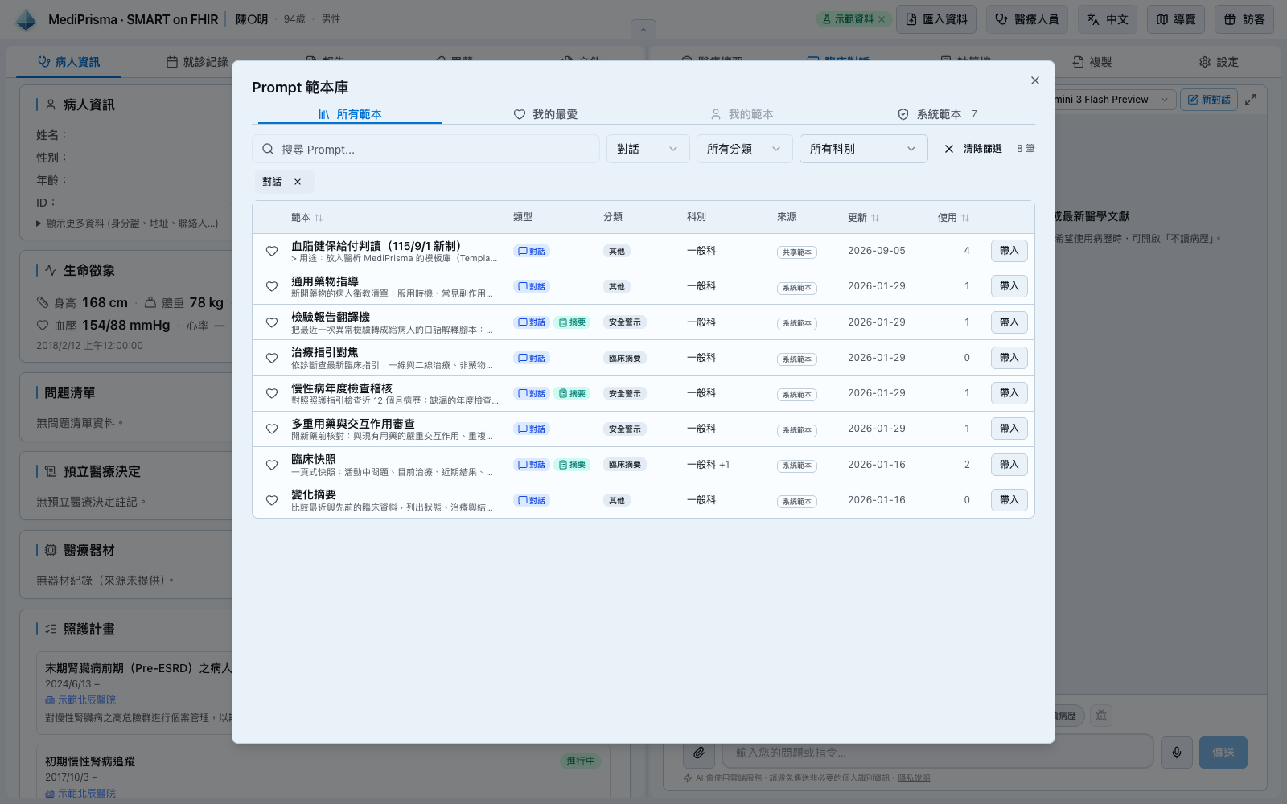Dismiss the 示範資料 badge
The width and height of the screenshot is (1287, 804).
[x=882, y=19]
